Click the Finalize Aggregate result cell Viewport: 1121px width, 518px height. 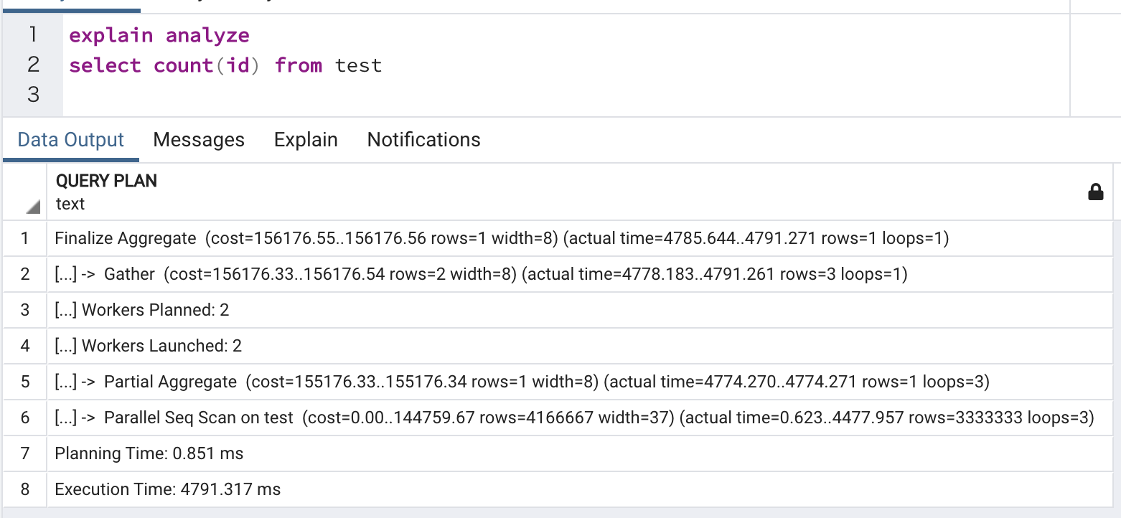pyautogui.click(x=502, y=238)
